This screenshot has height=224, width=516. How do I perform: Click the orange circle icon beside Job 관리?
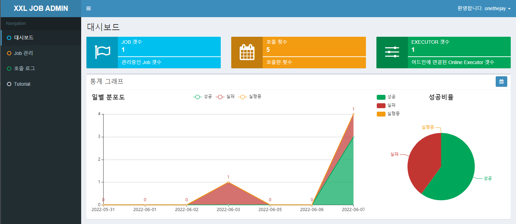point(9,53)
